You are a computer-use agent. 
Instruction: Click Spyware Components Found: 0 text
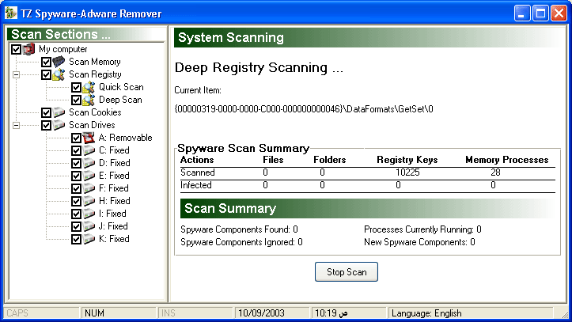click(x=239, y=229)
